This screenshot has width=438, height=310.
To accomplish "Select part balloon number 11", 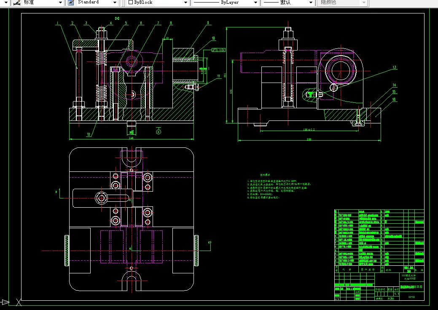I will [218, 76].
